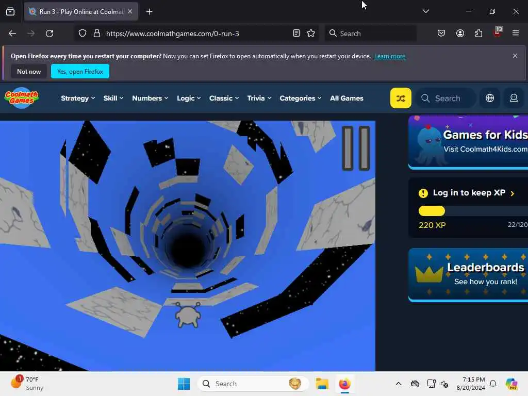Screen dimensions: 528x396
Task: Reload the current page
Action: click(49, 34)
